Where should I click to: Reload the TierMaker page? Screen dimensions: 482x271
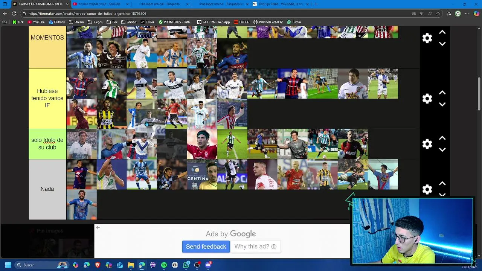(14, 14)
